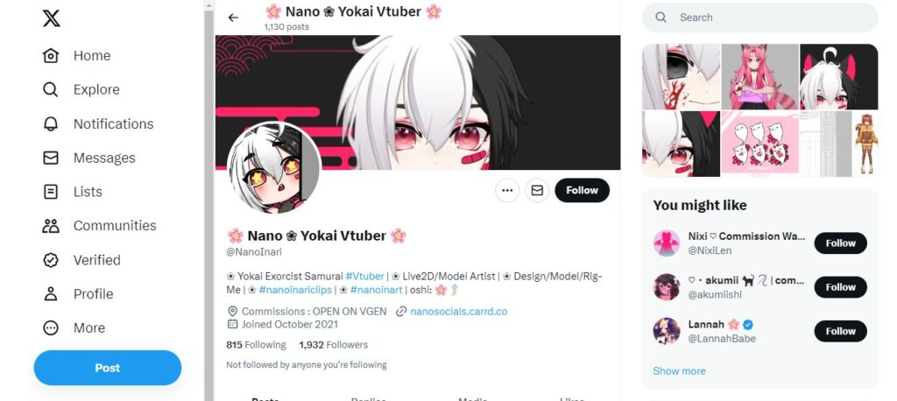Click the #nanoinariclips hashtag
This screenshot has height=401, width=897.
click(x=295, y=290)
